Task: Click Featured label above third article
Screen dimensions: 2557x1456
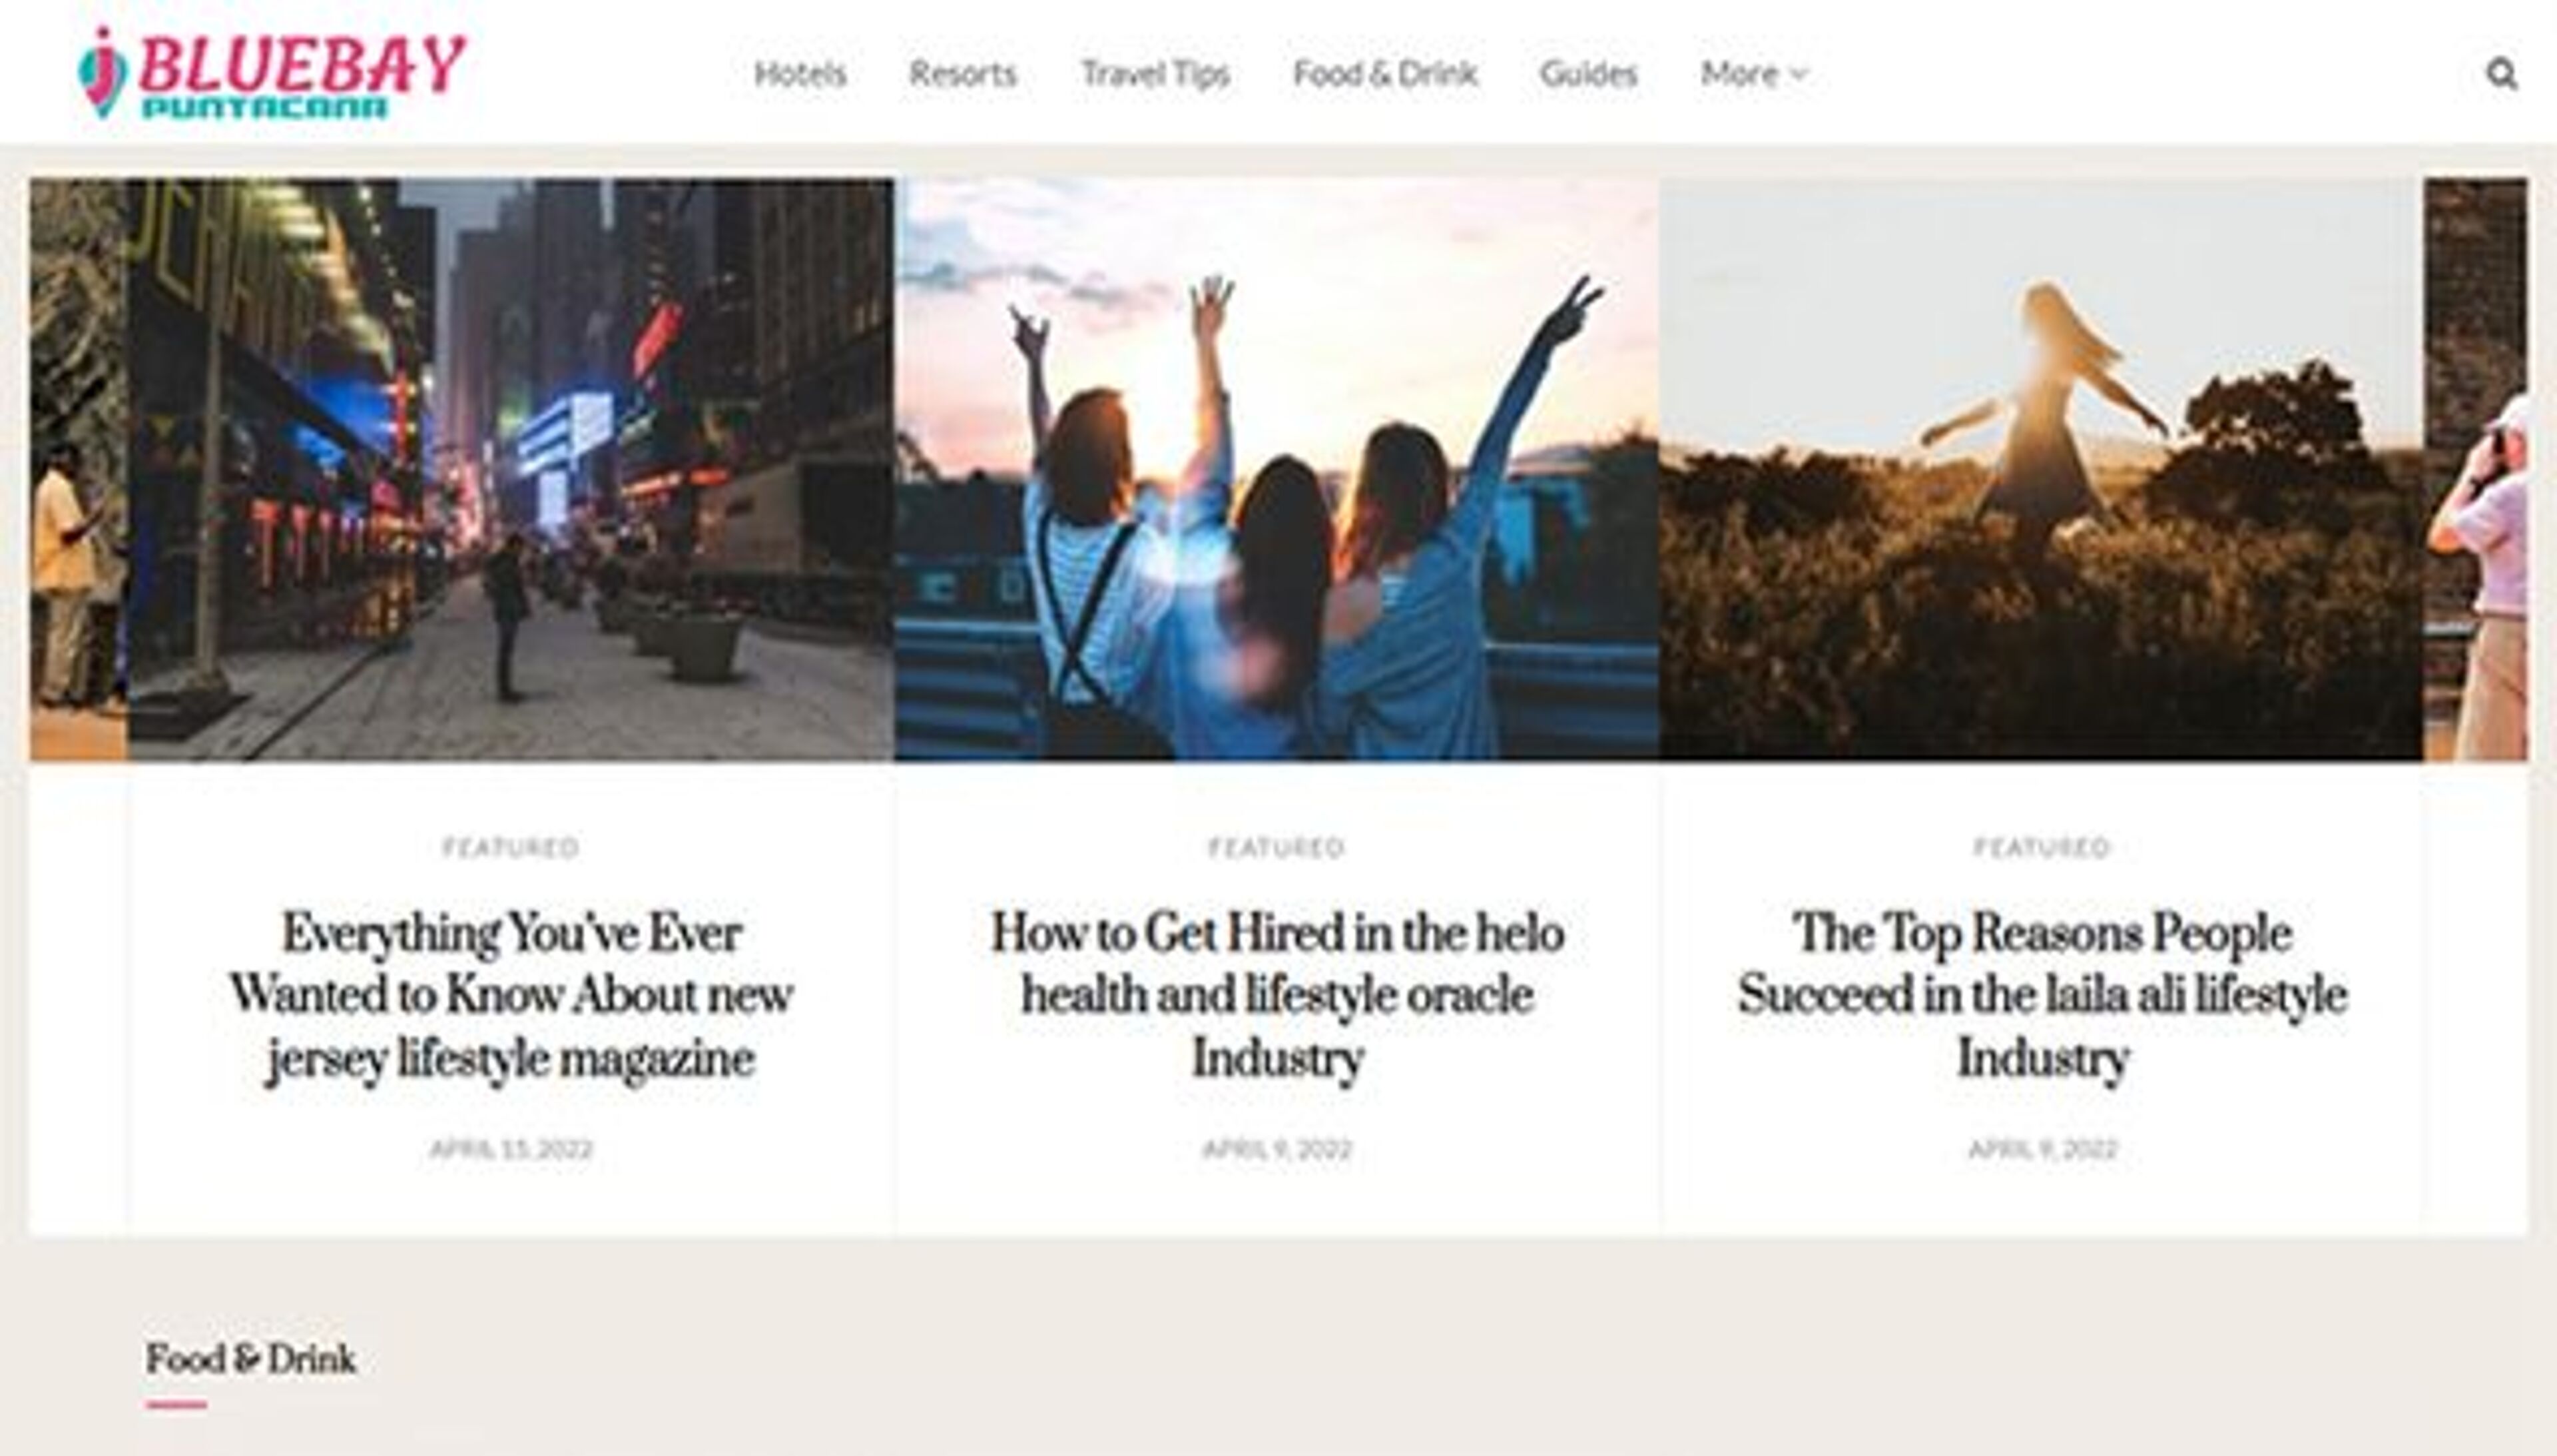Action: (x=2041, y=848)
